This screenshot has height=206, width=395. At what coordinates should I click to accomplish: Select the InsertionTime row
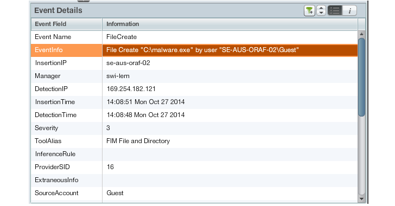coord(194,102)
